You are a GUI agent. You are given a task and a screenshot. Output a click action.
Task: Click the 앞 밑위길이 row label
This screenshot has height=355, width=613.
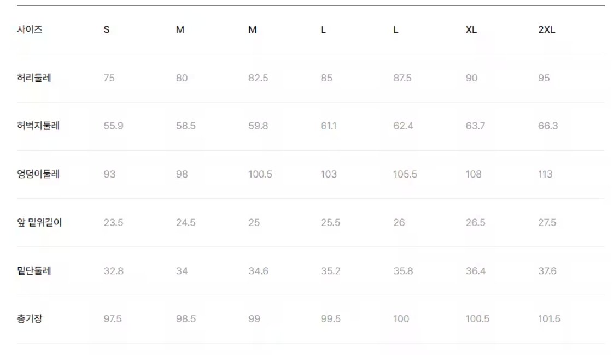pyautogui.click(x=39, y=223)
